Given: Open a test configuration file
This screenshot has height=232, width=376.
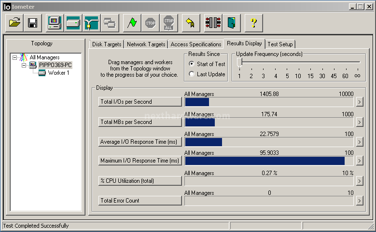Looking at the screenshot, I should click(14, 23).
